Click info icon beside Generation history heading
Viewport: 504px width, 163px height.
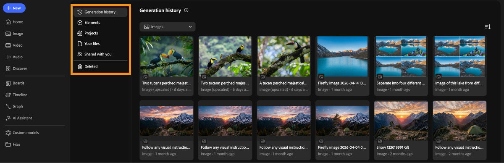click(186, 10)
